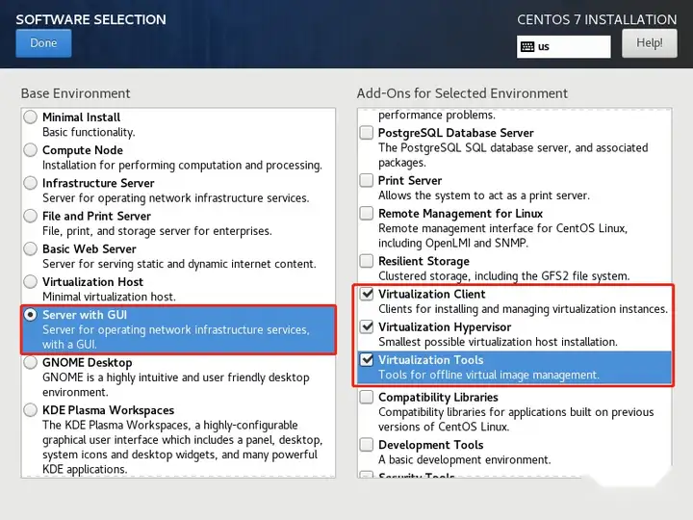
Task: Tick the Print Server checkbox
Action: click(367, 180)
